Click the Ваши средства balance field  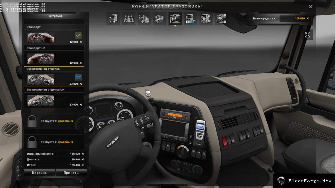pyautogui.click(x=296, y=18)
